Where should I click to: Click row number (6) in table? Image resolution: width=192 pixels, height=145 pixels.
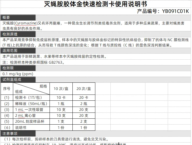tap(7, 128)
